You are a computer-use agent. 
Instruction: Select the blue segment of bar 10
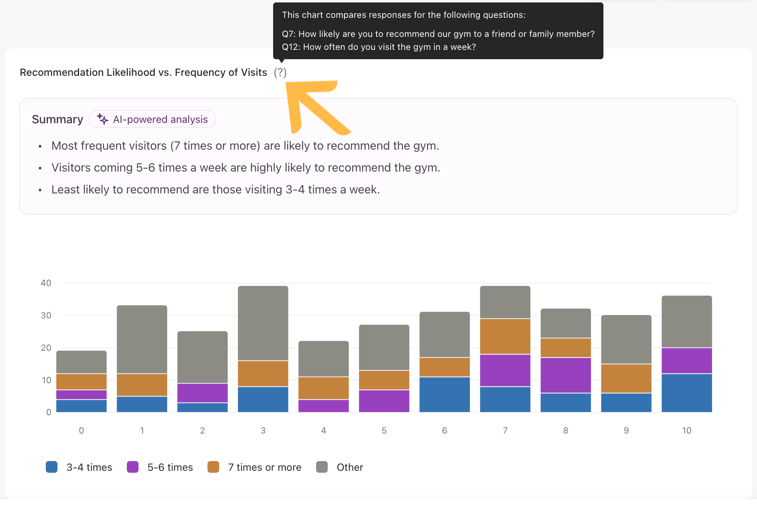coord(686,393)
